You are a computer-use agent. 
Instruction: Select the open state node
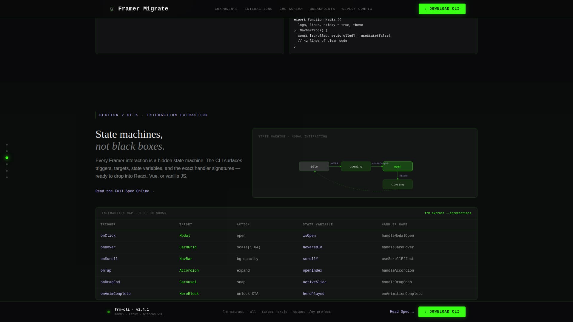click(x=398, y=166)
